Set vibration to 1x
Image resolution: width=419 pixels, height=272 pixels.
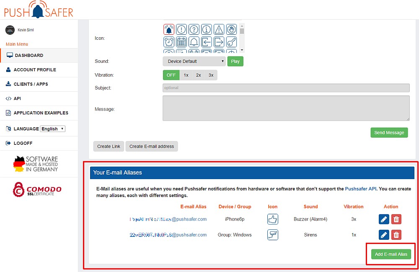click(x=186, y=75)
